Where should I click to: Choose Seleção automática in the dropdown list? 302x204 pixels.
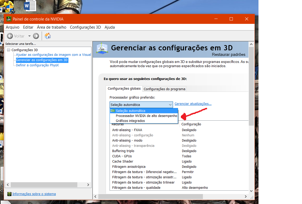pyautogui.click(x=144, y=111)
